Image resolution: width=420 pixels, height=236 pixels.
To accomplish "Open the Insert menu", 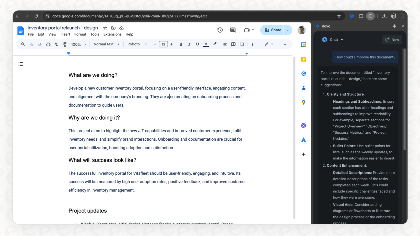I will pos(65,34).
